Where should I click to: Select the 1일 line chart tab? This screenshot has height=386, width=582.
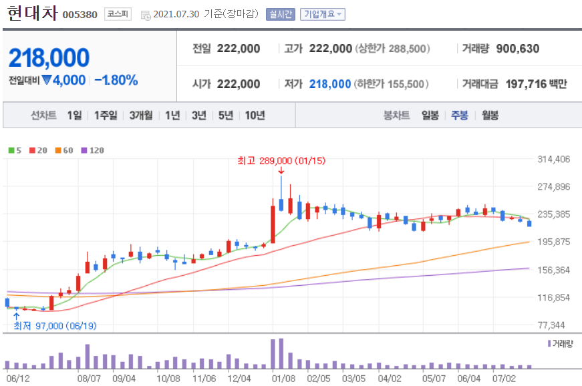74,116
